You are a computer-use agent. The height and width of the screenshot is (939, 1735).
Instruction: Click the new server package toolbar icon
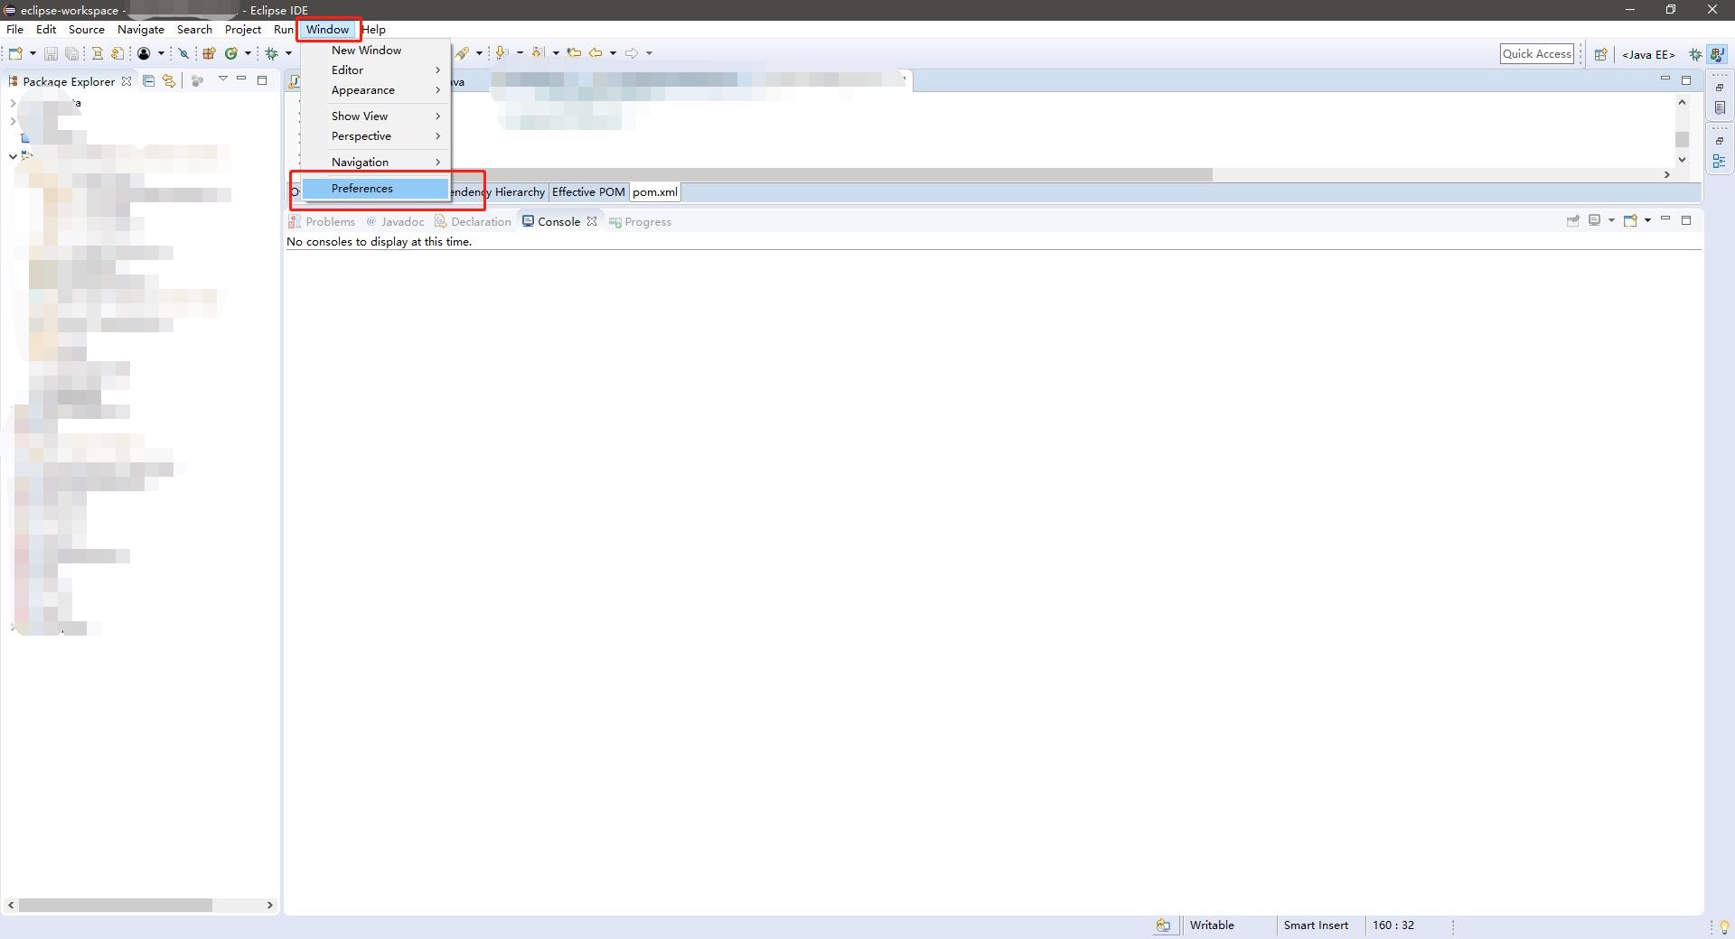pyautogui.click(x=209, y=53)
